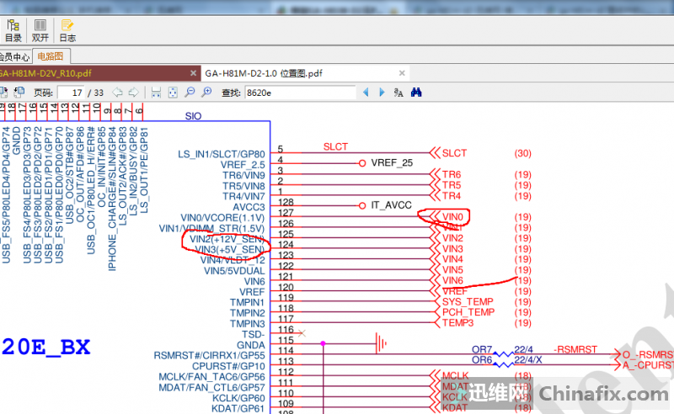The width and height of the screenshot is (674, 414).
Task: Zoom out with the minus magnifier
Action: coord(190,93)
